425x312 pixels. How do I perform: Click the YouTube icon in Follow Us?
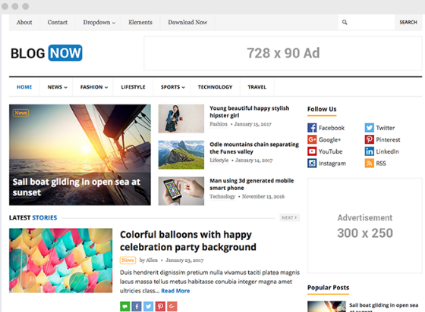click(312, 151)
